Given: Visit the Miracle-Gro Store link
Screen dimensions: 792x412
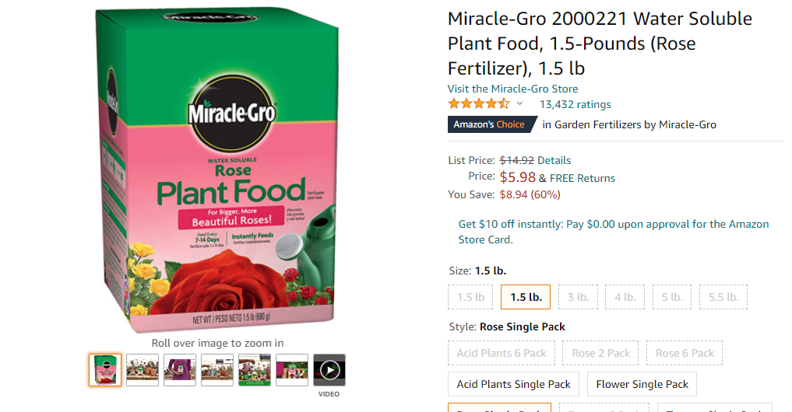Looking at the screenshot, I should coord(512,89).
